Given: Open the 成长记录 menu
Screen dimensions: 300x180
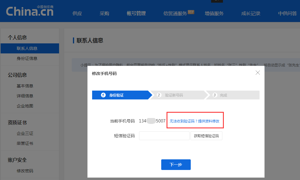Looking at the screenshot, I should (251, 13).
